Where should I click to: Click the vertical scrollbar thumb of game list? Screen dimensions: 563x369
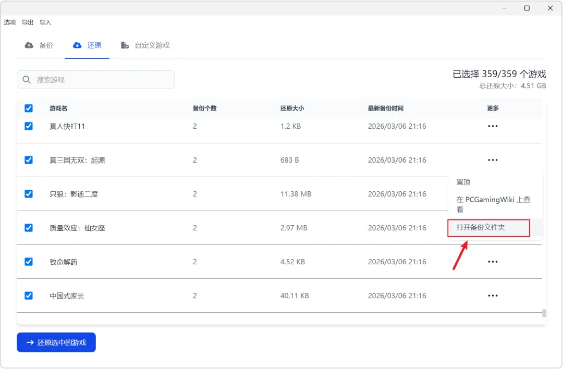coord(544,313)
